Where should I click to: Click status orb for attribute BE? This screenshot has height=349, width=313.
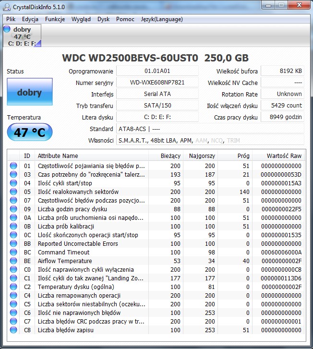coord(13,261)
